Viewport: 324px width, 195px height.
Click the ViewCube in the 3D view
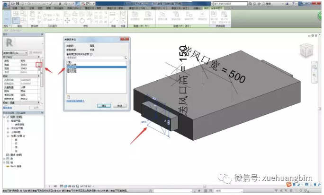pyautogui.click(x=306, y=50)
